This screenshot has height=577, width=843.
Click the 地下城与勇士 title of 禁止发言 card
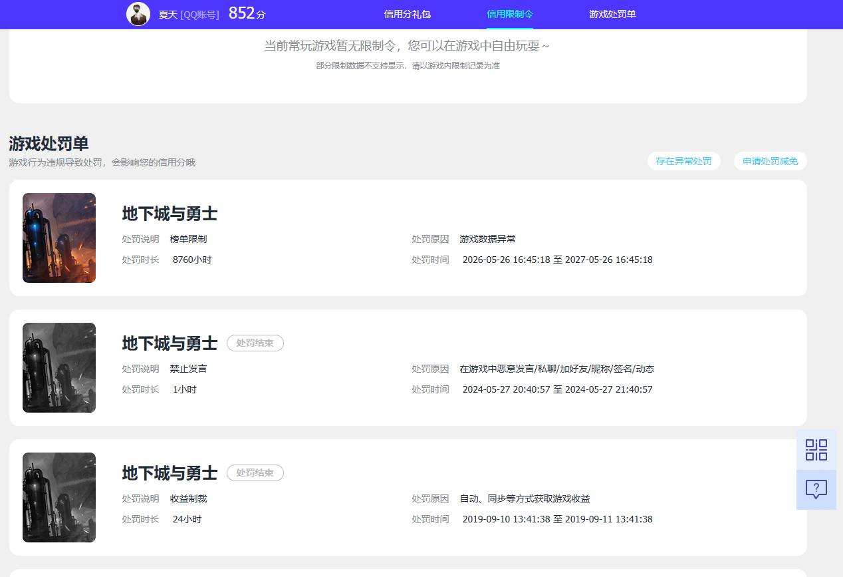coord(170,343)
